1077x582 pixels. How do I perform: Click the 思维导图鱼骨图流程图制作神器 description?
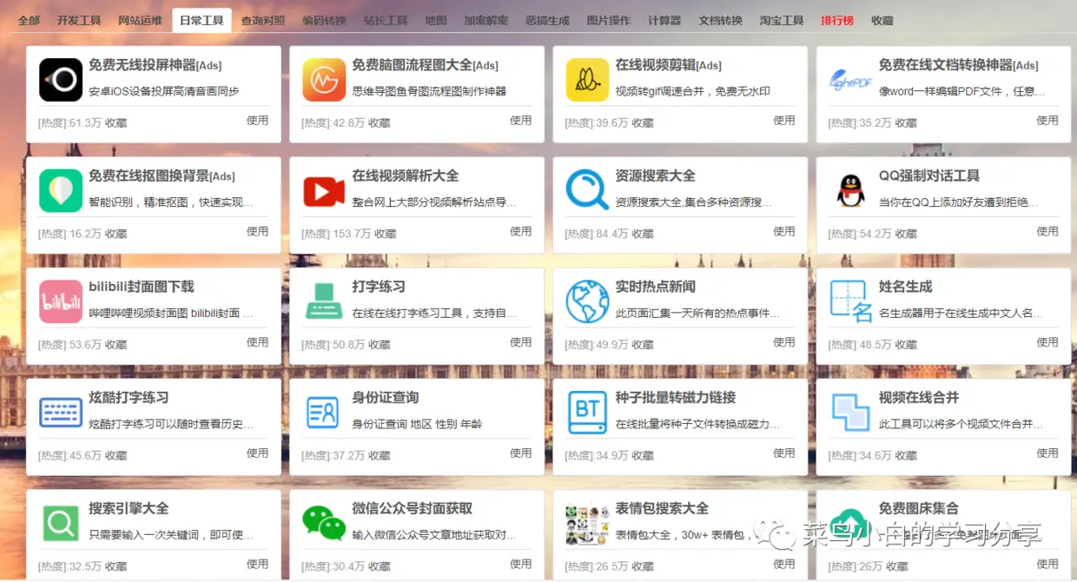[x=429, y=91]
